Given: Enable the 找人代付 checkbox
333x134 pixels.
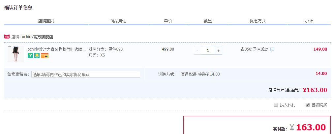Looking at the screenshot, I should click(276, 105).
